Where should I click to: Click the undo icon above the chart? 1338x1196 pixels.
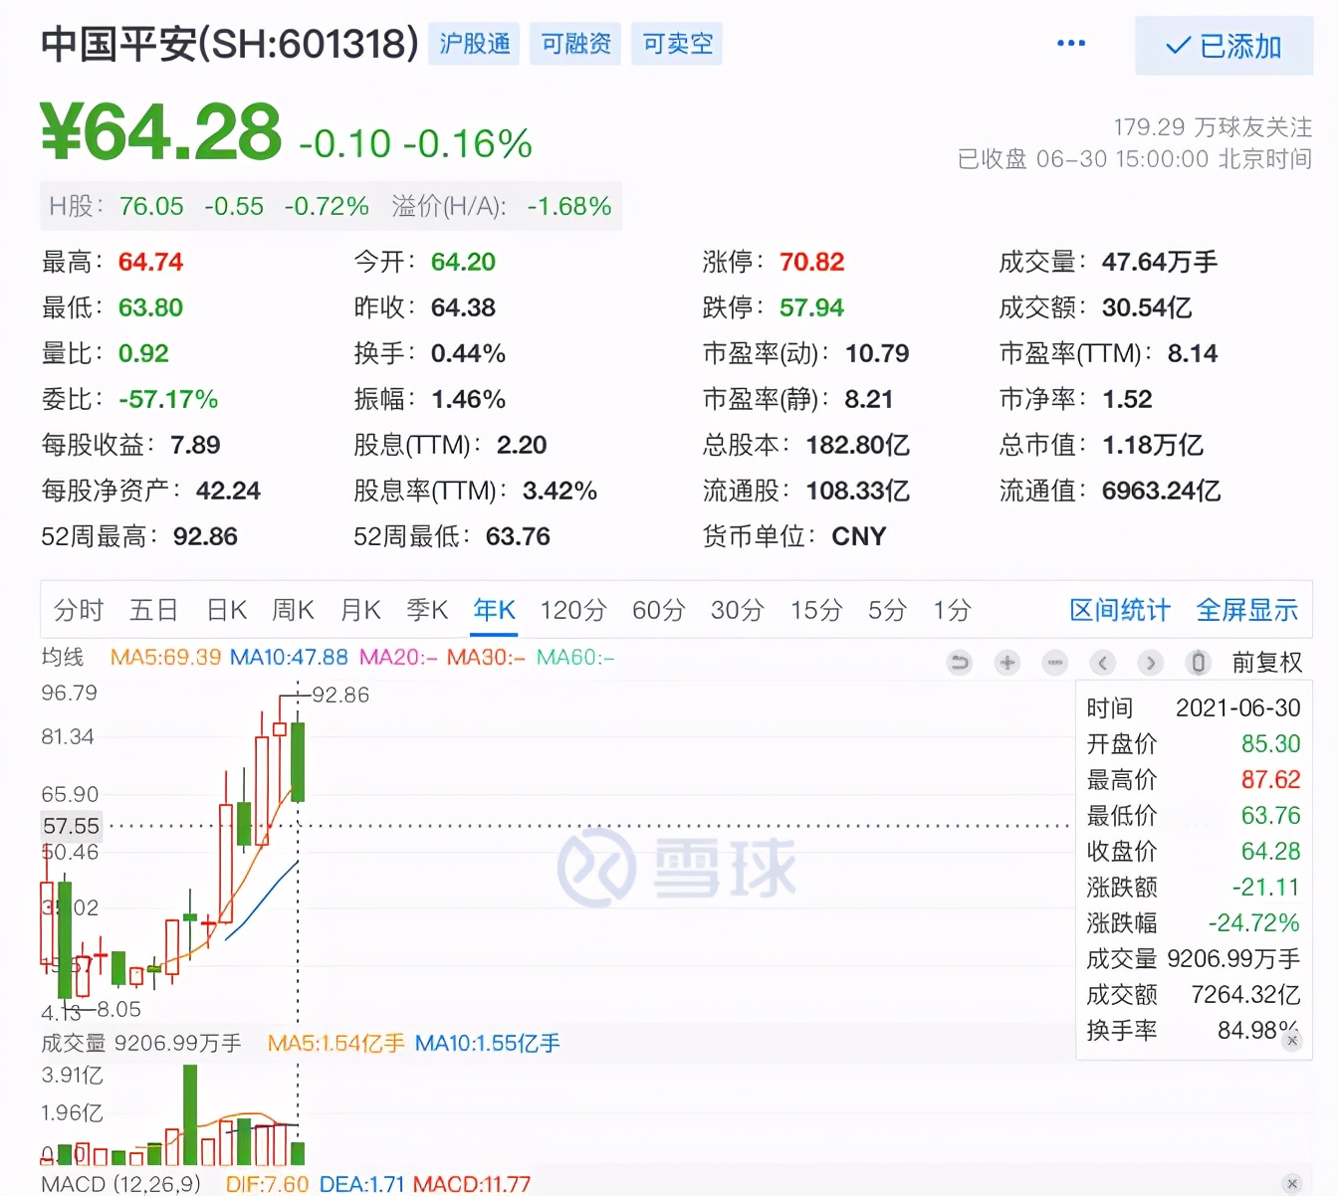pyautogui.click(x=960, y=663)
